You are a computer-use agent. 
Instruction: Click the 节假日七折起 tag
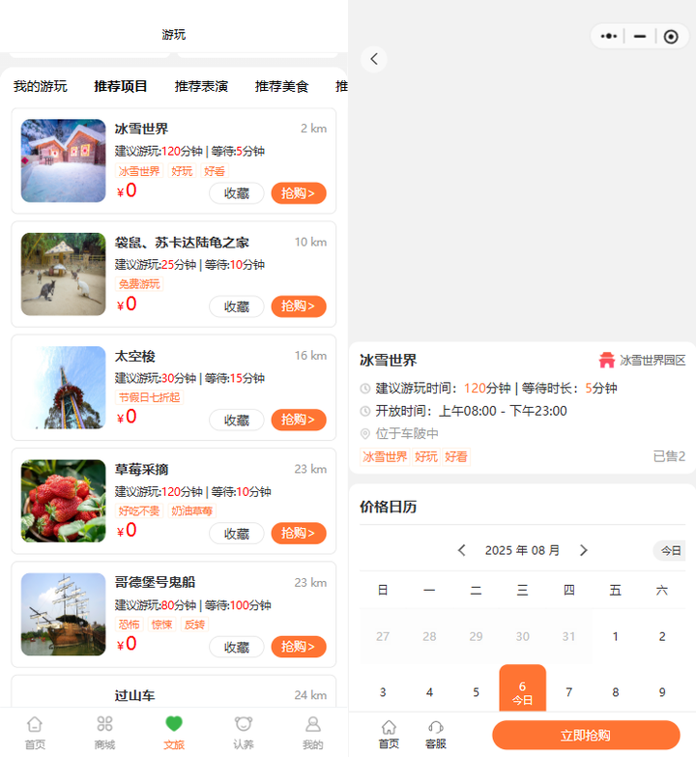(x=149, y=397)
